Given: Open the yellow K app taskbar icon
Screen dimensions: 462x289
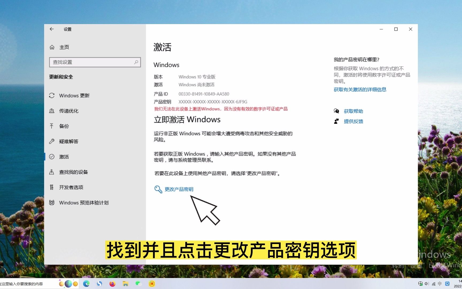Looking at the screenshot, I should pos(152,284).
